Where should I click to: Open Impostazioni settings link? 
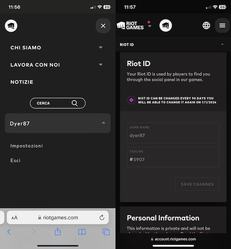(27, 146)
